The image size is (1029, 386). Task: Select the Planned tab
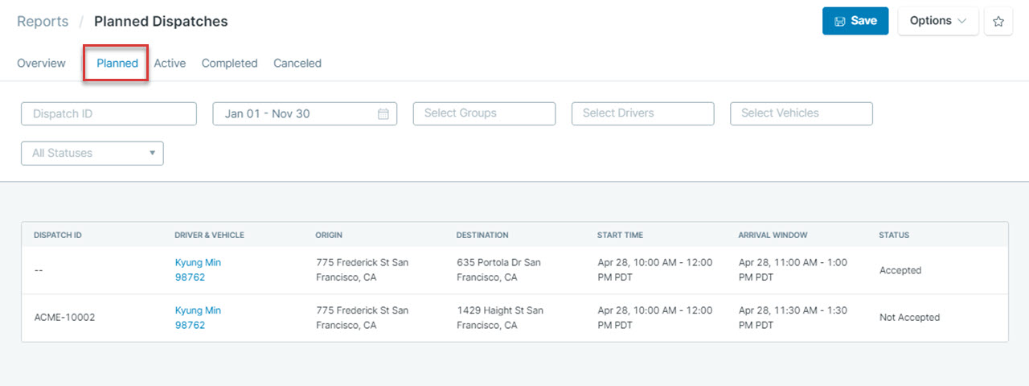tap(117, 64)
